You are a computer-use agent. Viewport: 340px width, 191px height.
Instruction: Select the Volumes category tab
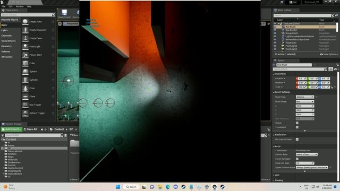6,51
